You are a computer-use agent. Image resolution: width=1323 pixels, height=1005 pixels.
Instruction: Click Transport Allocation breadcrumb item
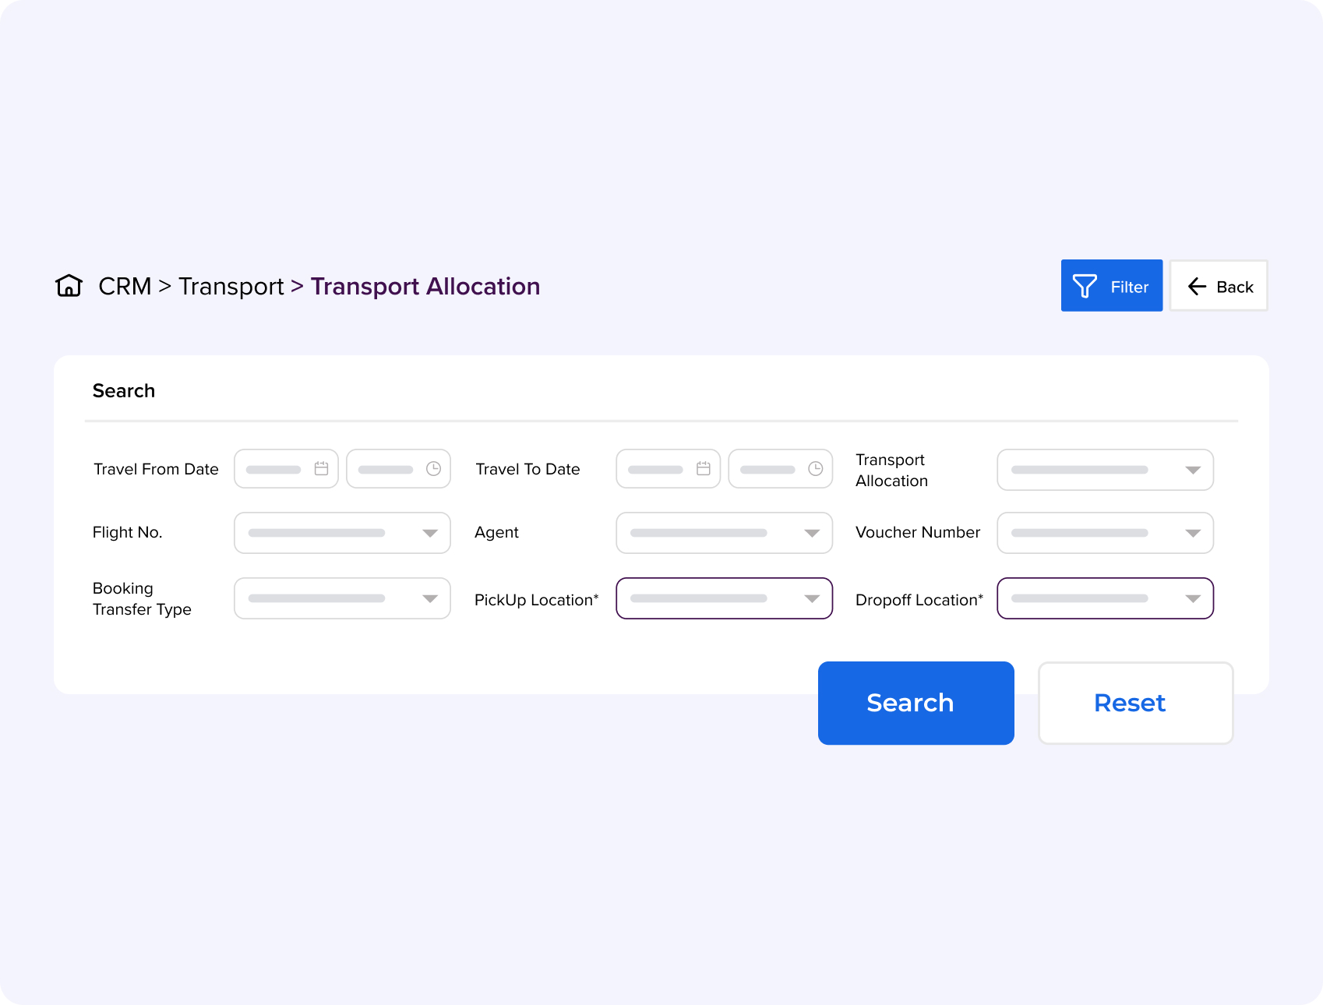(x=425, y=287)
